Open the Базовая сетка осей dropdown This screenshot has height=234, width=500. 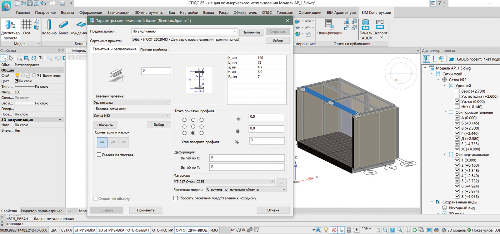click(x=132, y=115)
